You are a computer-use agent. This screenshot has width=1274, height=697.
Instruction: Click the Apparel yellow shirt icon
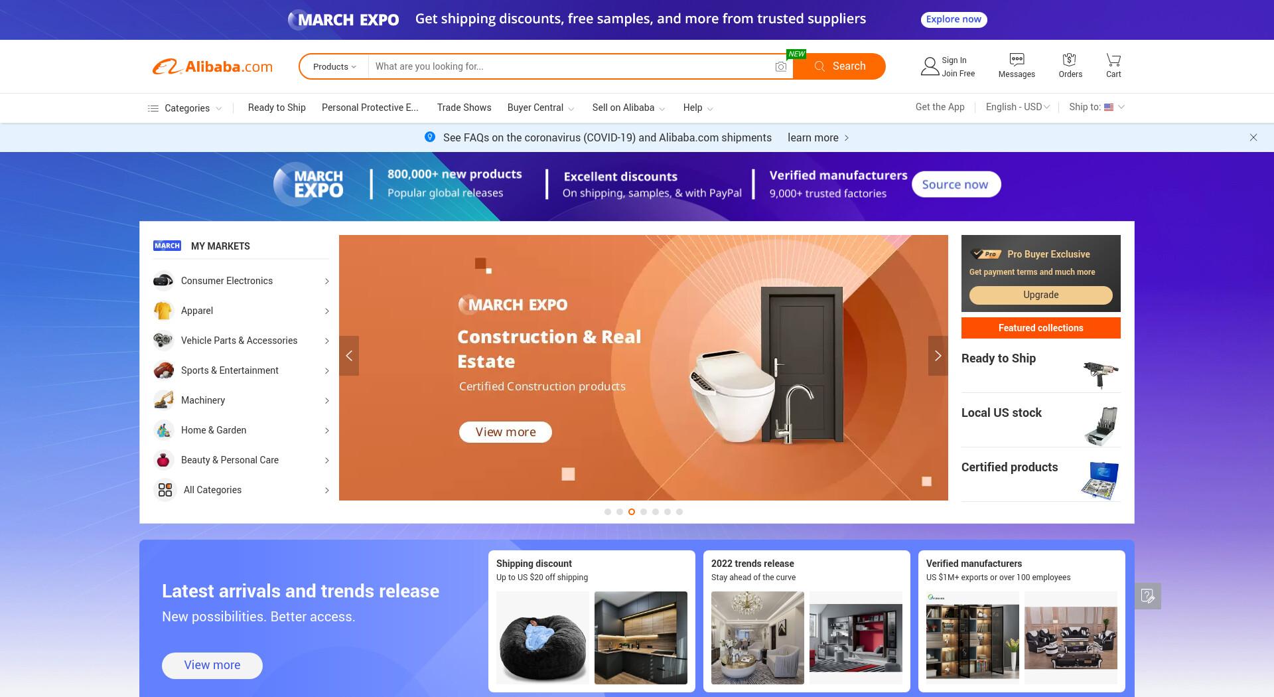pyautogui.click(x=163, y=311)
